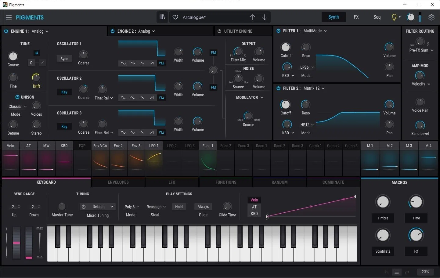Open Unison Classic mode dropdown
The width and height of the screenshot is (440, 278).
pos(18,107)
